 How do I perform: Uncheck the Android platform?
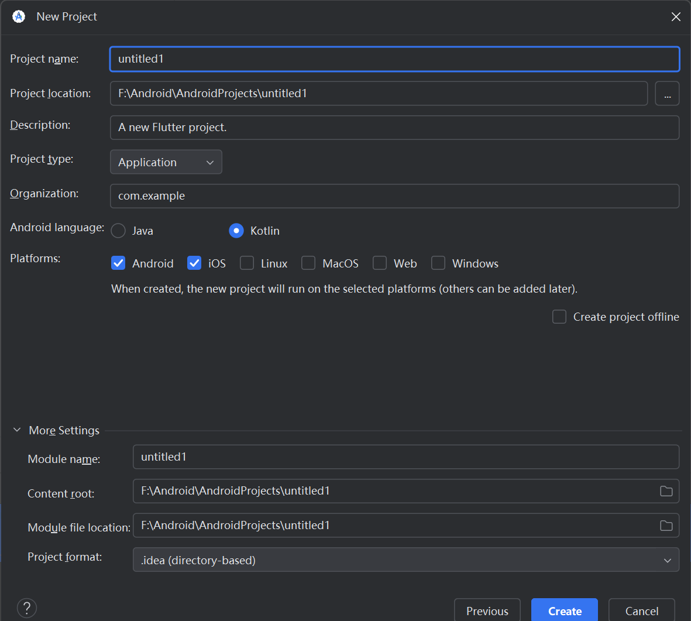pyautogui.click(x=118, y=263)
